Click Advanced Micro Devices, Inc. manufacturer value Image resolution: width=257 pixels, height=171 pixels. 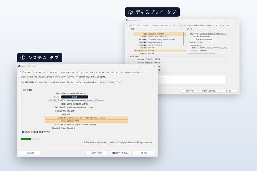point(157,37)
